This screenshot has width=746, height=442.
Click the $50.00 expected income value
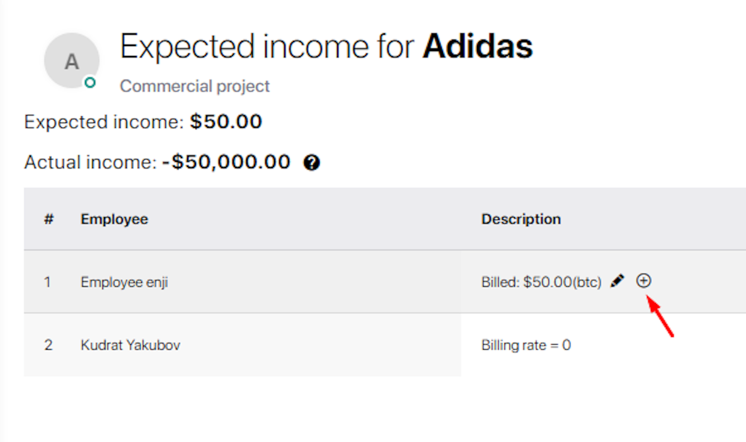click(x=226, y=122)
